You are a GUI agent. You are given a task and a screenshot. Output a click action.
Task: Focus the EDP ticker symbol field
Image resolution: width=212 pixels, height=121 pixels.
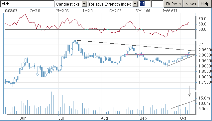tap(27, 4)
